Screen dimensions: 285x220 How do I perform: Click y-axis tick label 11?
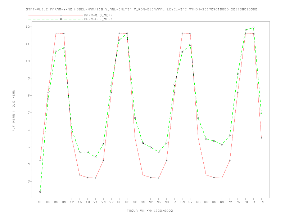[28, 44]
